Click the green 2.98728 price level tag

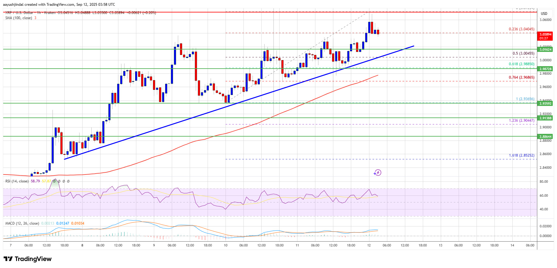545,69
